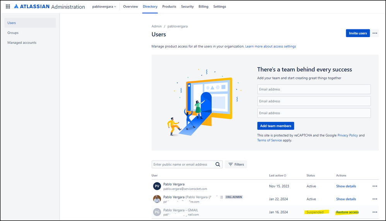The width and height of the screenshot is (386, 221).
Task: Click the Suspended status text
Action: (x=315, y=212)
